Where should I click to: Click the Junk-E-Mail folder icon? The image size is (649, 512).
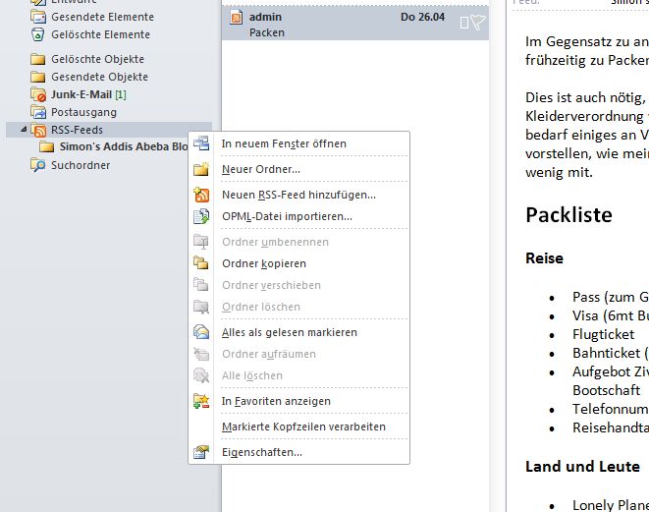[x=38, y=95]
